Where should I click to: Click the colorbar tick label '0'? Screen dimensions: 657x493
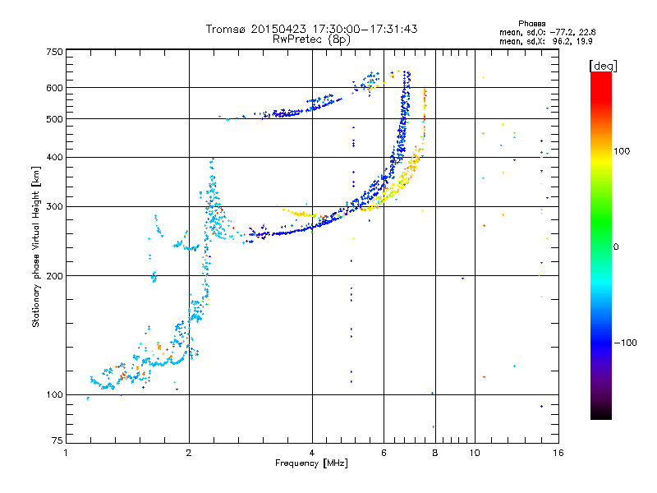[616, 246]
